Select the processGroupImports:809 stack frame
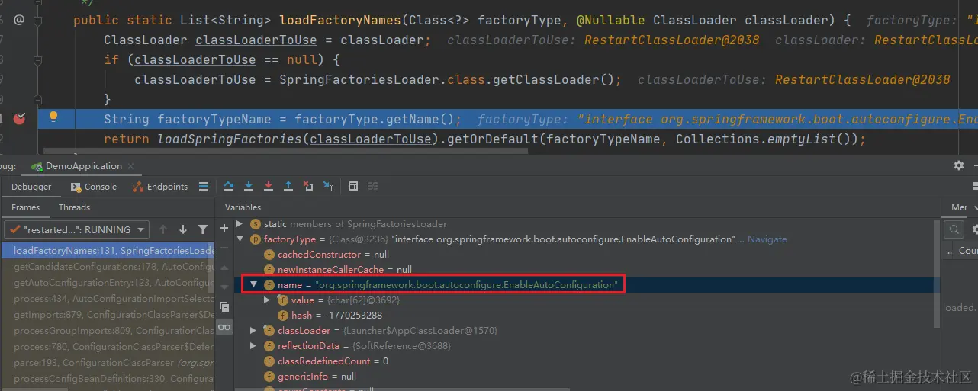Viewport: 978px width, 391px height. (108, 331)
